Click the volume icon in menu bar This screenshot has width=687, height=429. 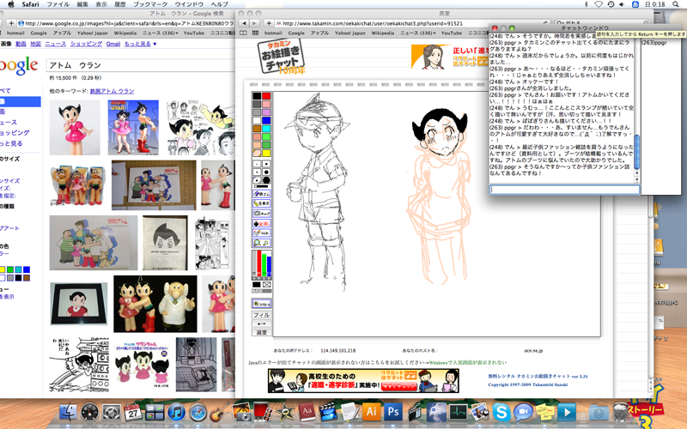pyautogui.click(x=622, y=4)
